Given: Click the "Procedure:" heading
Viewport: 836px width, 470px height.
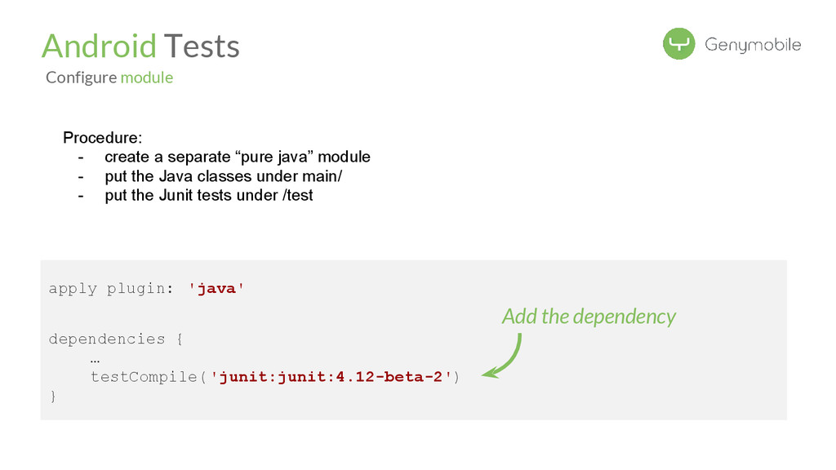Looking at the screenshot, I should (x=103, y=136).
